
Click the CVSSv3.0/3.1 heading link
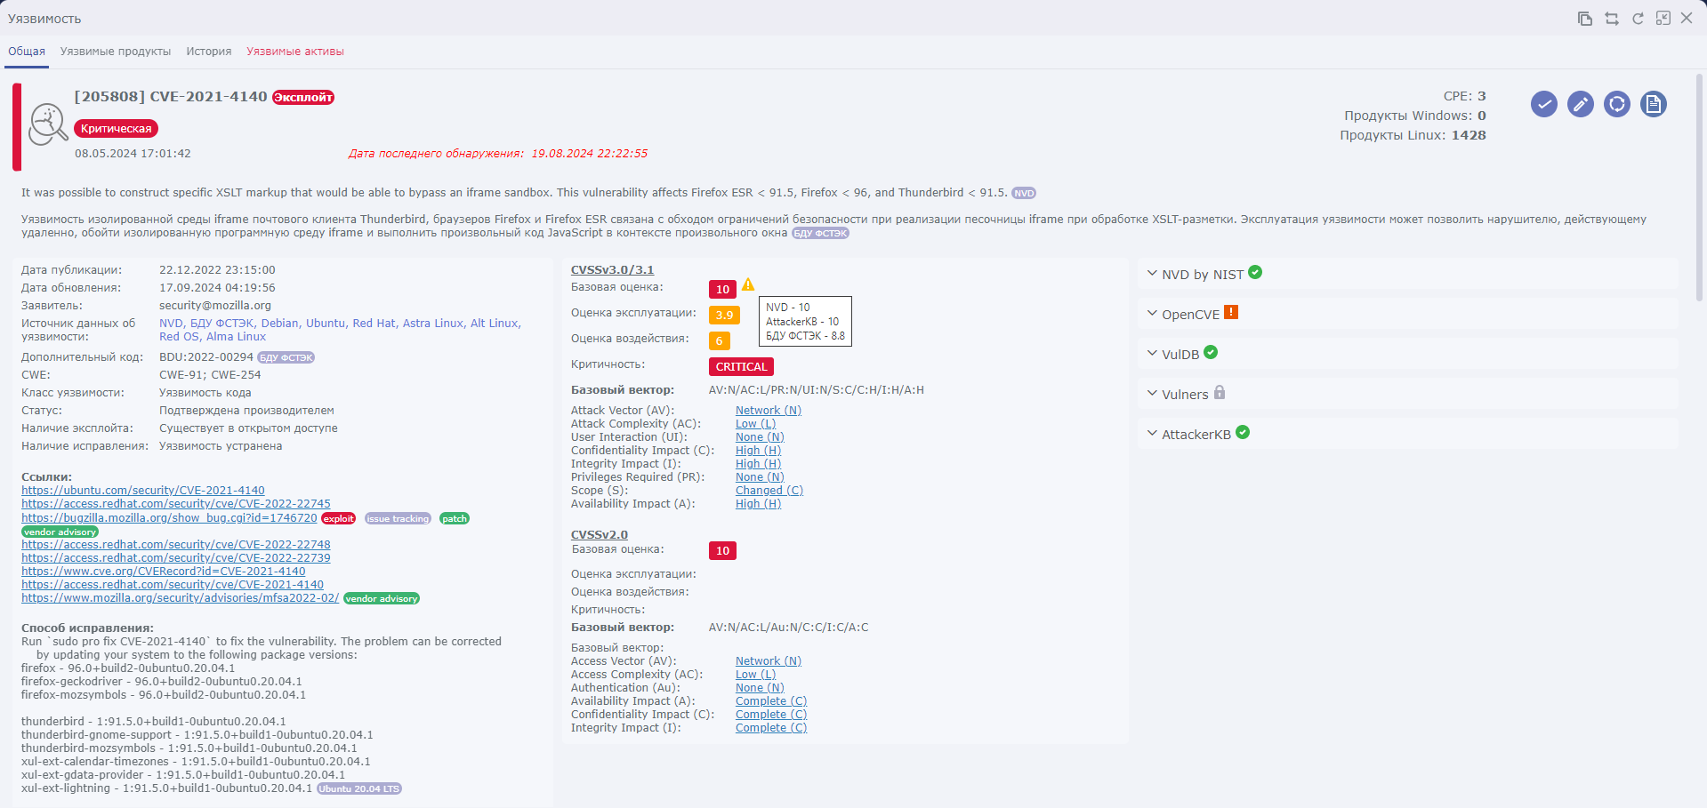pos(612,270)
